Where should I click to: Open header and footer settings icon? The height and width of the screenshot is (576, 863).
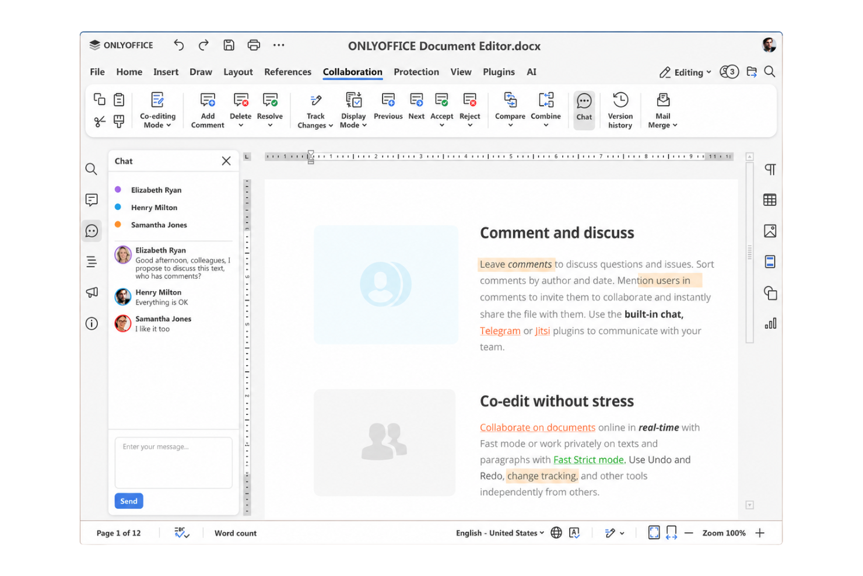[770, 262]
